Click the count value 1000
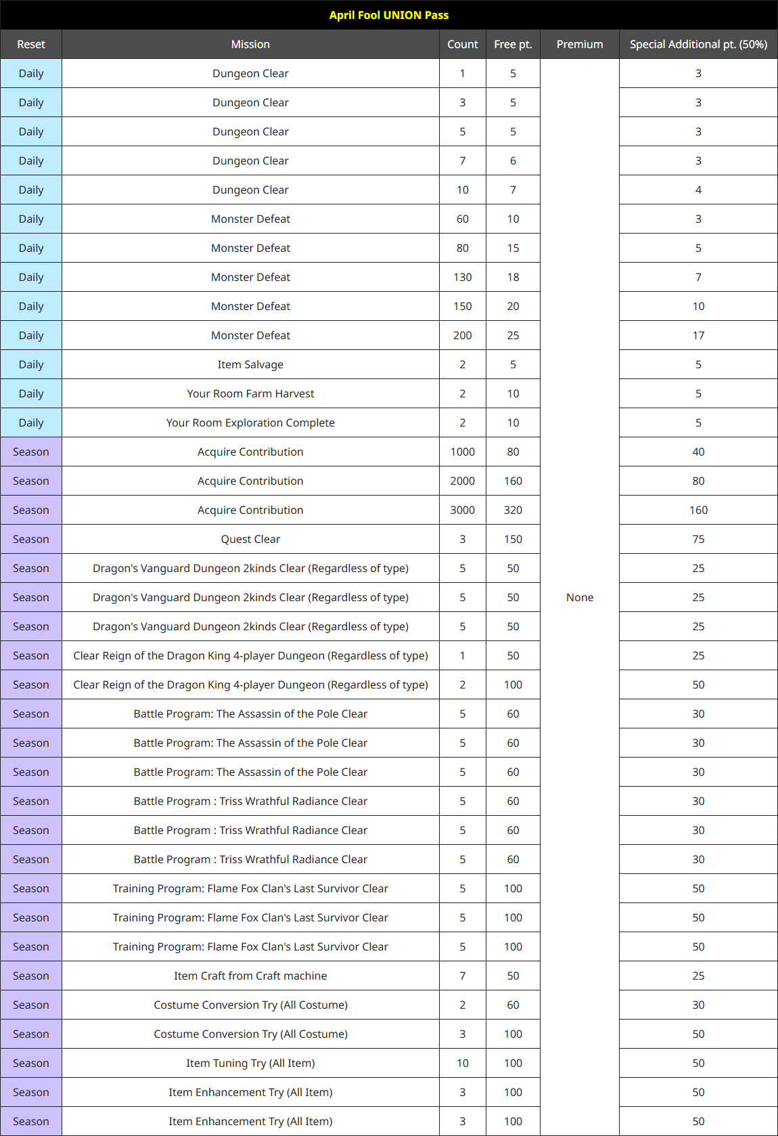The image size is (778, 1136). coord(462,452)
